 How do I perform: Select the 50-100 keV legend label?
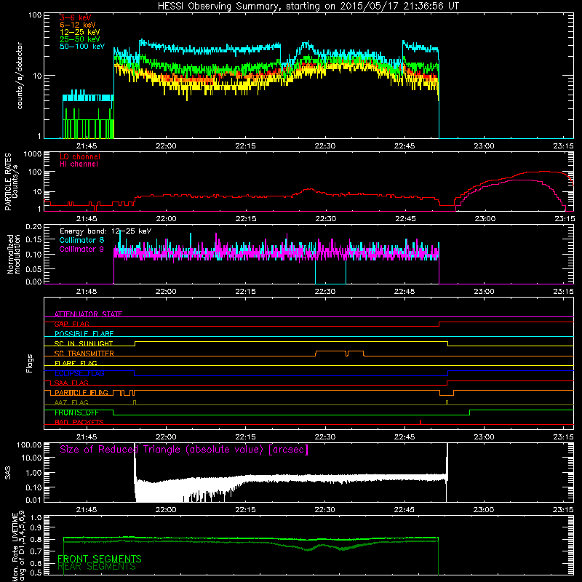point(82,47)
